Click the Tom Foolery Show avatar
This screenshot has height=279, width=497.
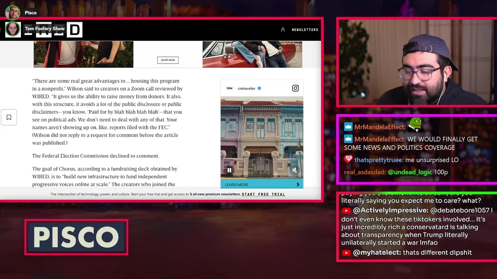point(12,29)
